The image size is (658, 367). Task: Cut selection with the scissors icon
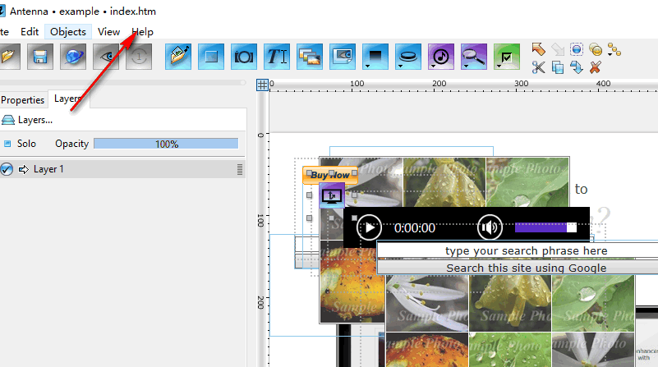(x=538, y=67)
